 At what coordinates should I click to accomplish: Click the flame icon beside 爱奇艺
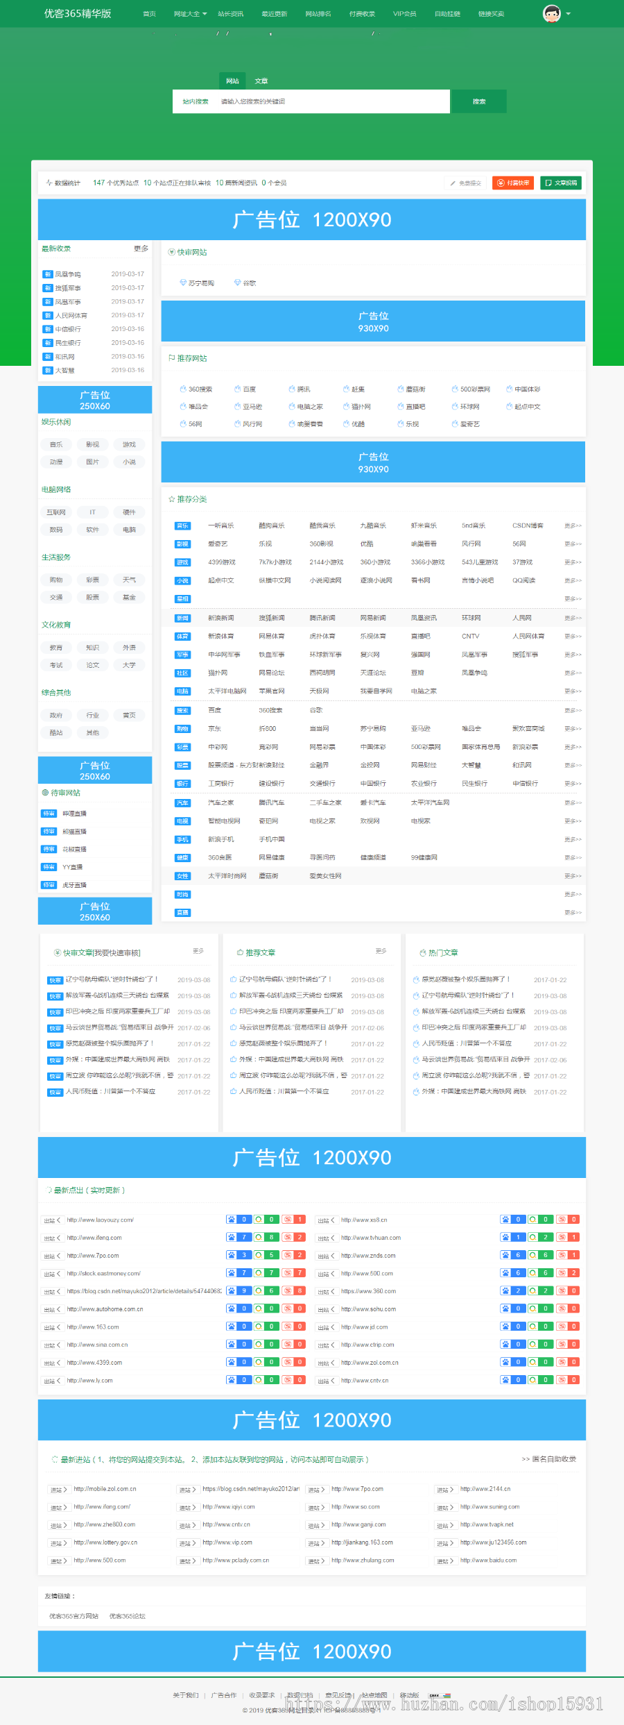455,423
